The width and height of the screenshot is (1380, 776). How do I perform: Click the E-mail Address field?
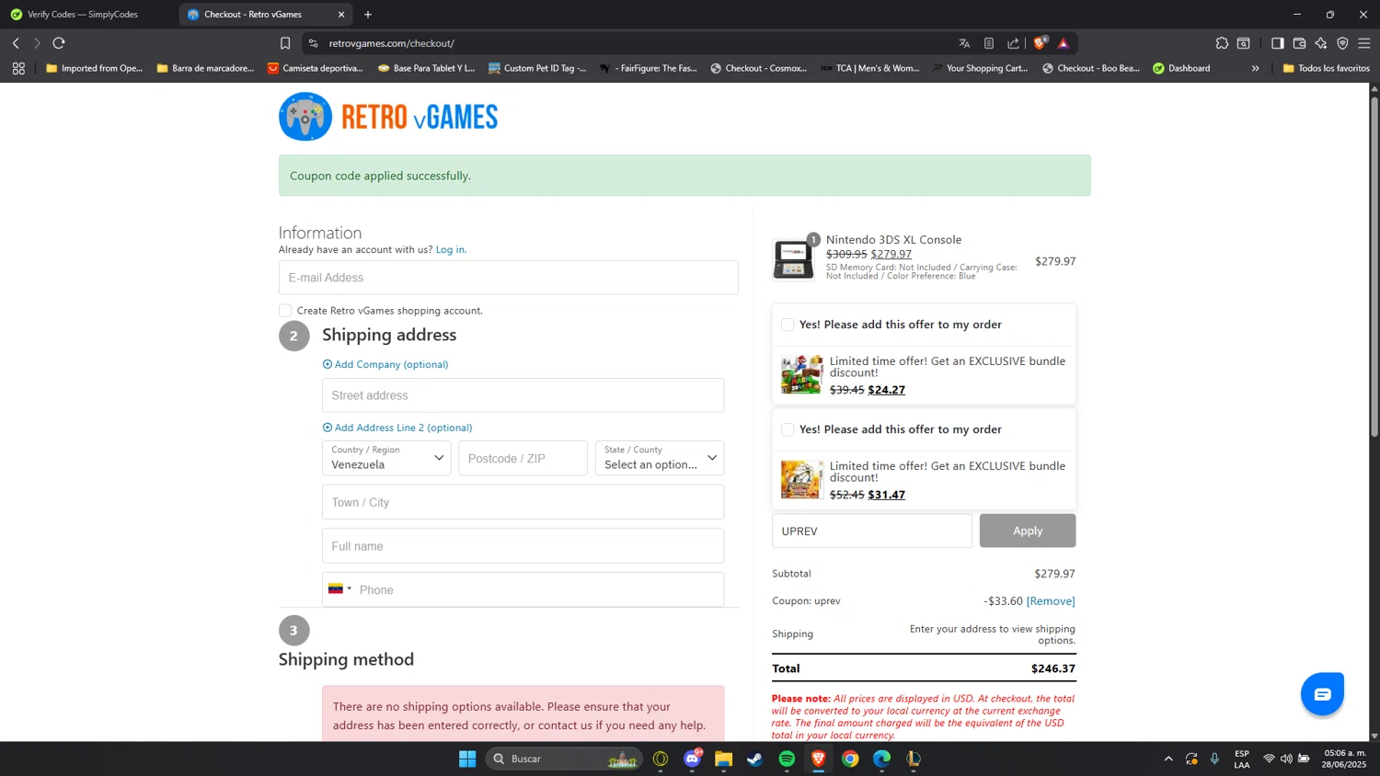coord(509,278)
